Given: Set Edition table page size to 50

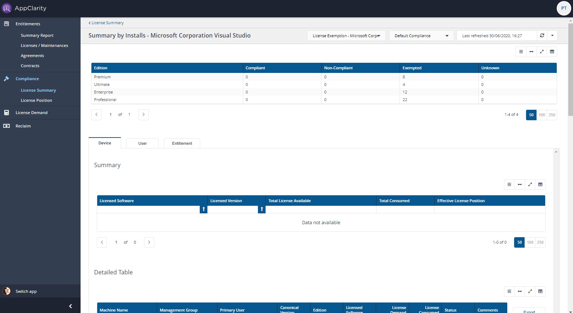Looking at the screenshot, I should tap(531, 115).
